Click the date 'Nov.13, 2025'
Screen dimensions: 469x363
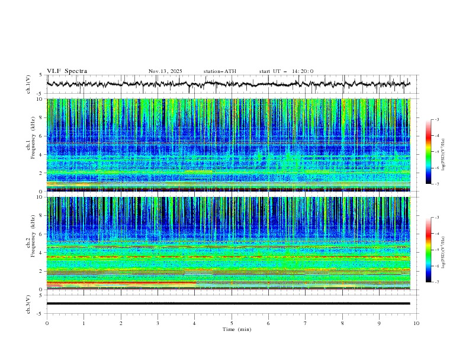(x=165, y=71)
